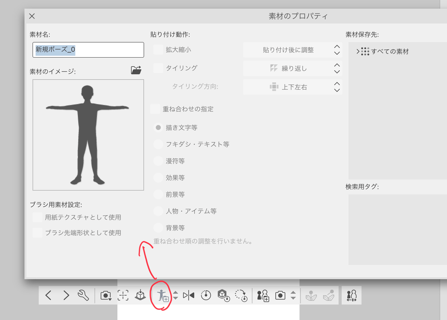Screen dimensions: 447x320
Task: Open the 上下左右 tiling direction dropdown
Action: pyautogui.click(x=292, y=87)
